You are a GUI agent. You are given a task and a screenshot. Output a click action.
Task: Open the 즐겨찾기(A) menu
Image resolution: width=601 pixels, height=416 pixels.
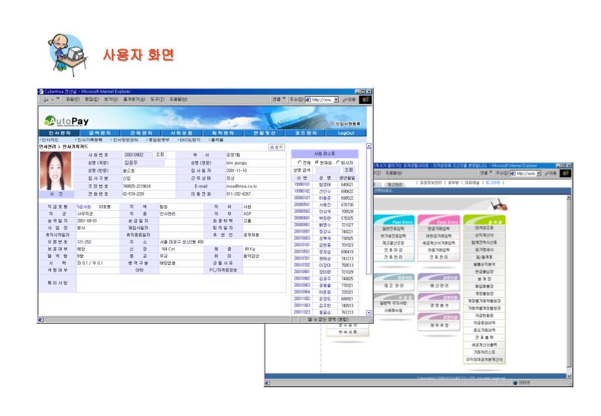[134, 100]
